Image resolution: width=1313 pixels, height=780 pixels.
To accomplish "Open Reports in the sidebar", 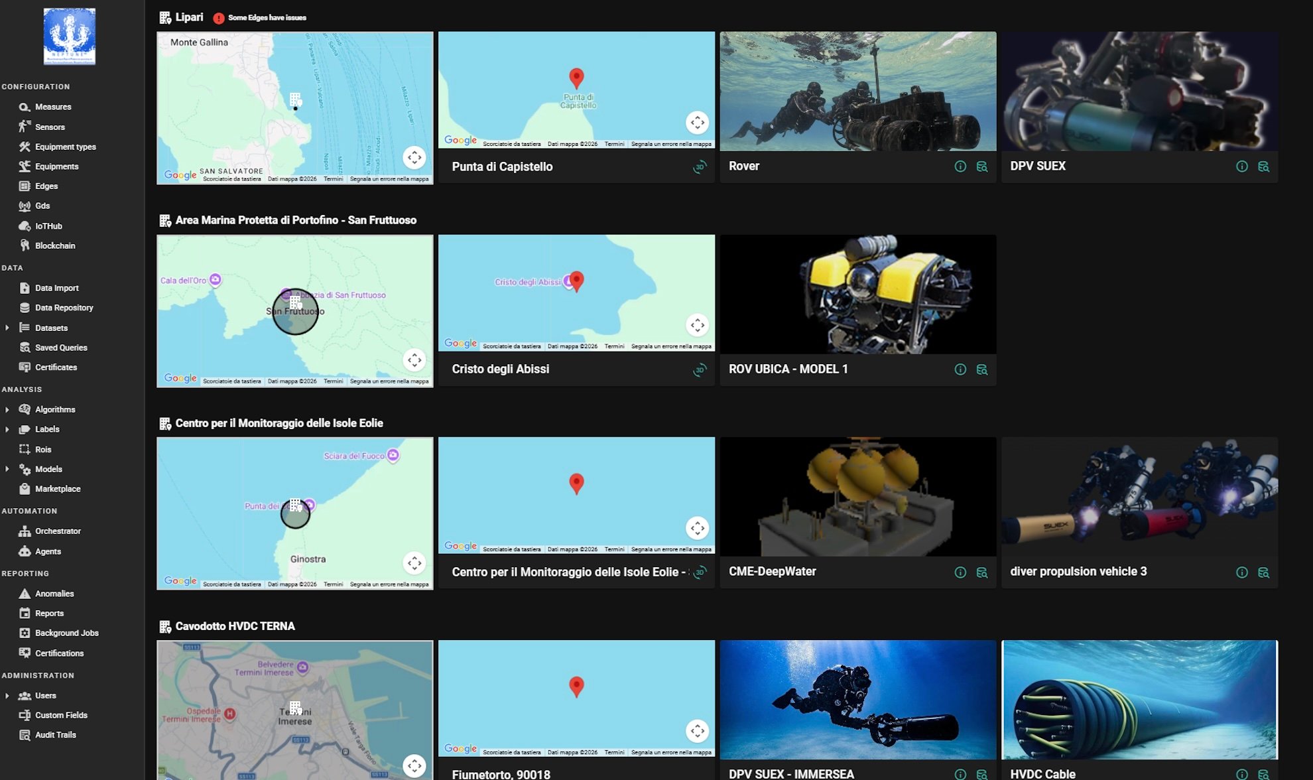I will tap(49, 614).
